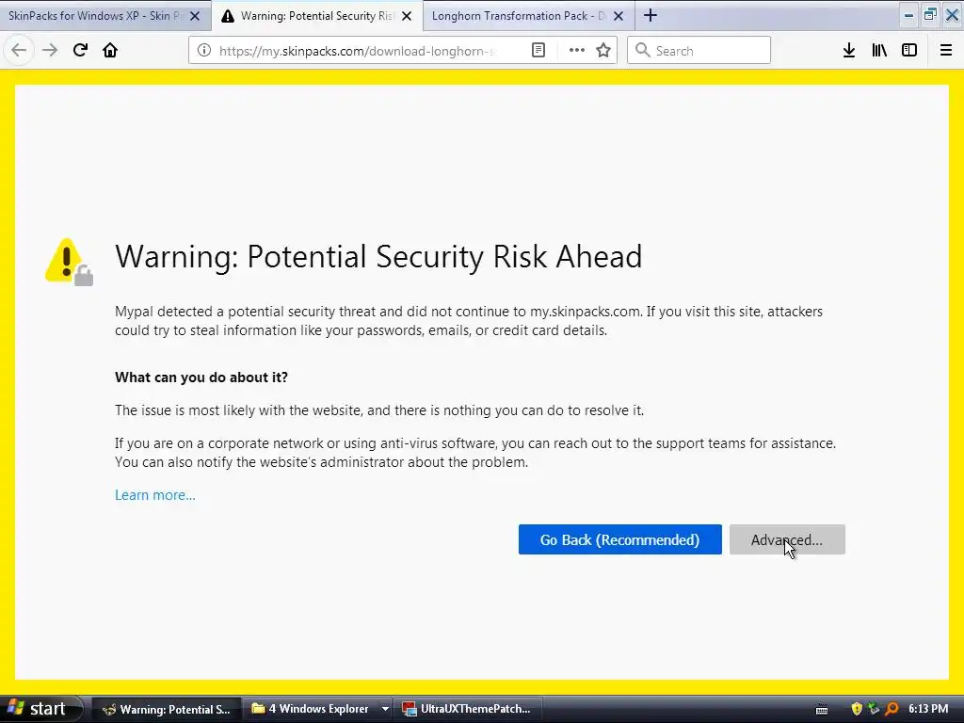Click the safely remove hardware tray icon
Image resolution: width=964 pixels, height=723 pixels.
(874, 709)
